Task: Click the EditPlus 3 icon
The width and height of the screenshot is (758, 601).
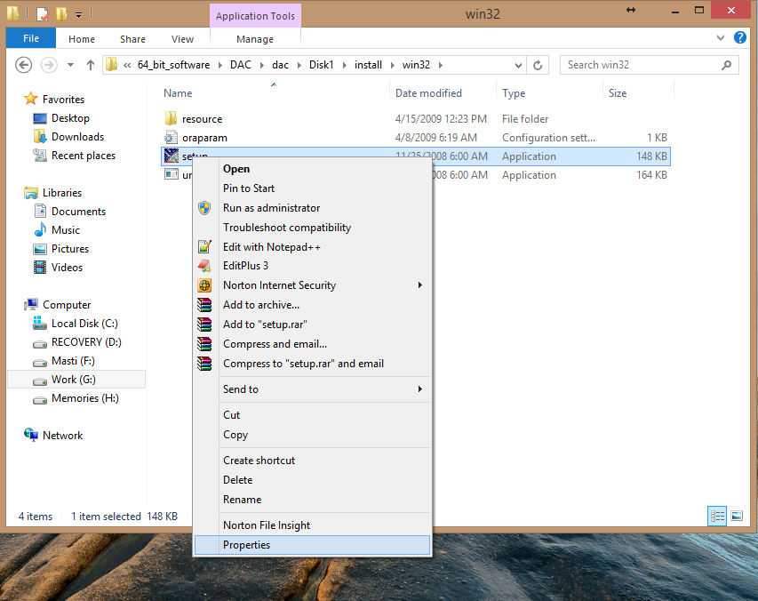Action: (204, 266)
